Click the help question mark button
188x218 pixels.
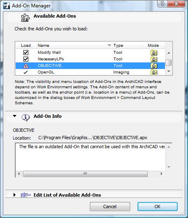pyautogui.click(x=163, y=4)
